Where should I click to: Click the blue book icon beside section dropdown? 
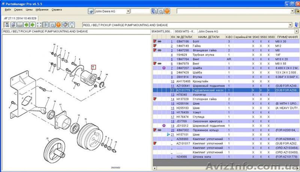click(x=296, y=25)
